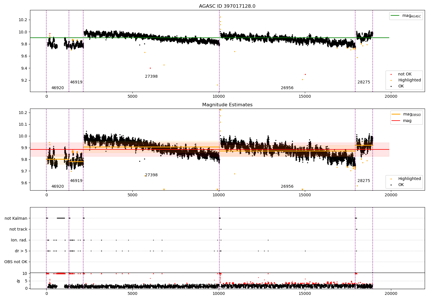This screenshot has width=429, height=300.
Task: Click the red 'mag' legend entry in middle plot
Action: point(402,121)
